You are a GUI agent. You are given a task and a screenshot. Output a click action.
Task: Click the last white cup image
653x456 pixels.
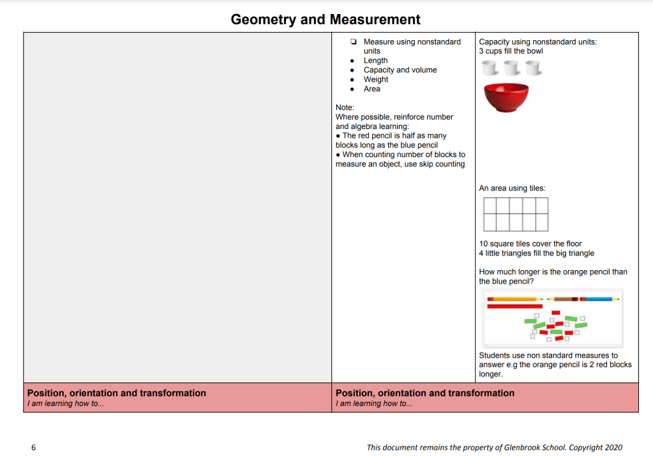click(532, 68)
